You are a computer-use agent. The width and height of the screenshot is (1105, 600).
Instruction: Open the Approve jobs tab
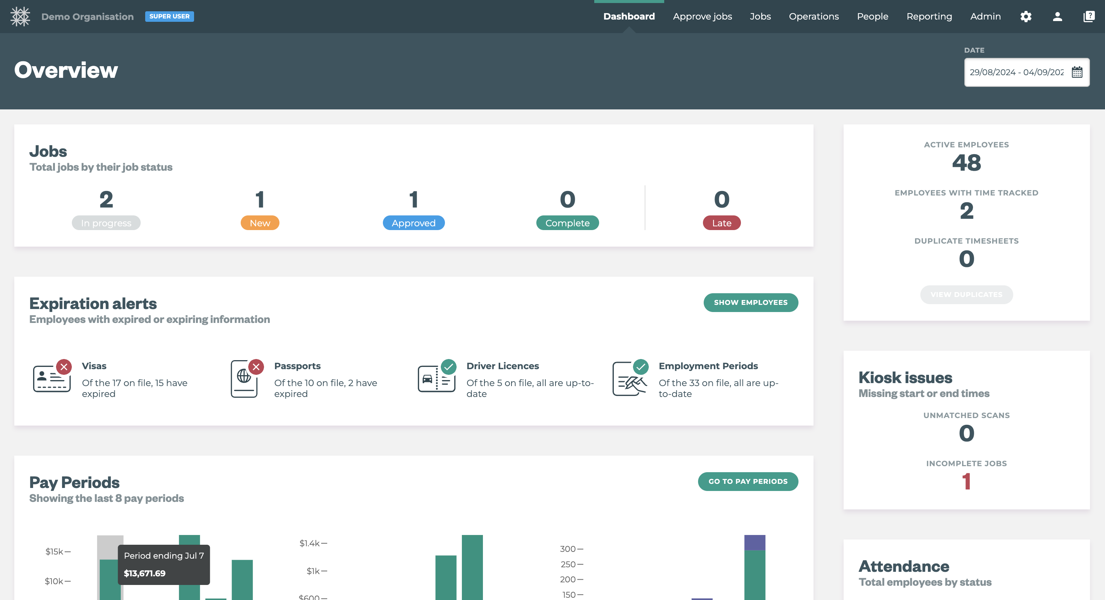(702, 16)
